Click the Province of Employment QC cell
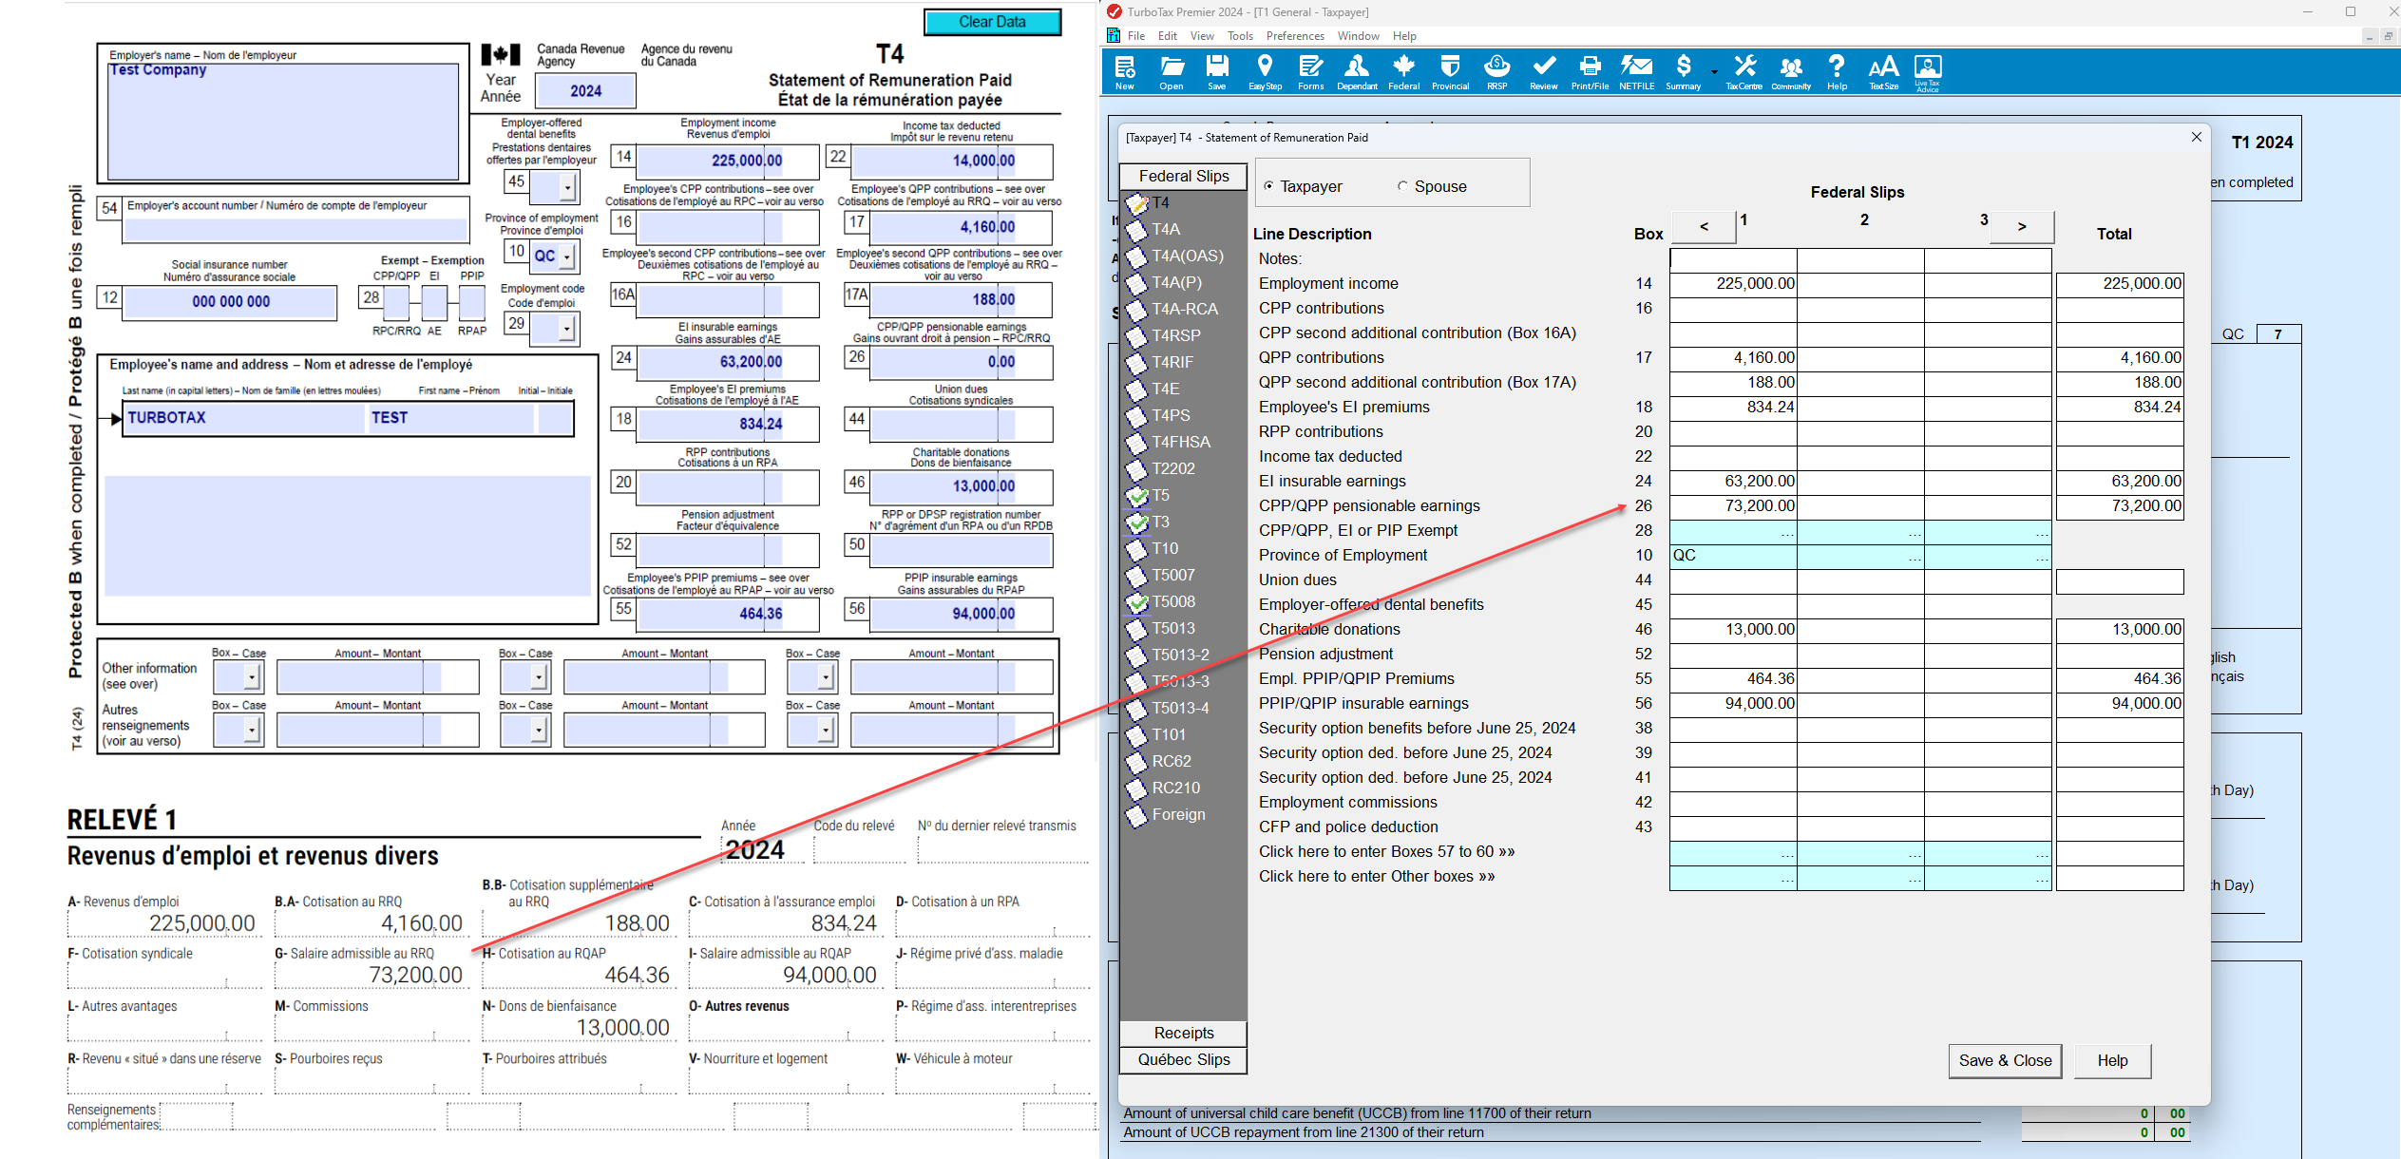 pos(1733,556)
